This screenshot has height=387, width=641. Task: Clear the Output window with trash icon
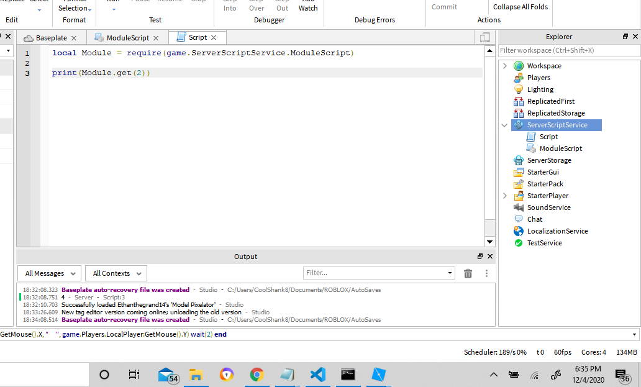(468, 273)
